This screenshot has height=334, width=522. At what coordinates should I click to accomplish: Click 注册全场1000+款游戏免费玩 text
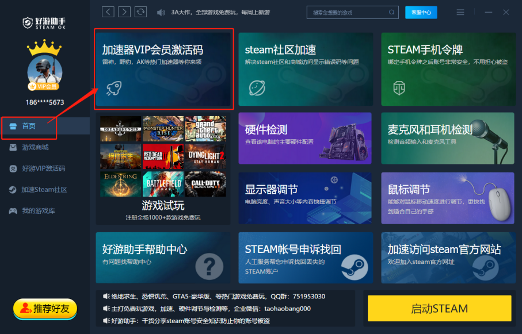(x=163, y=217)
